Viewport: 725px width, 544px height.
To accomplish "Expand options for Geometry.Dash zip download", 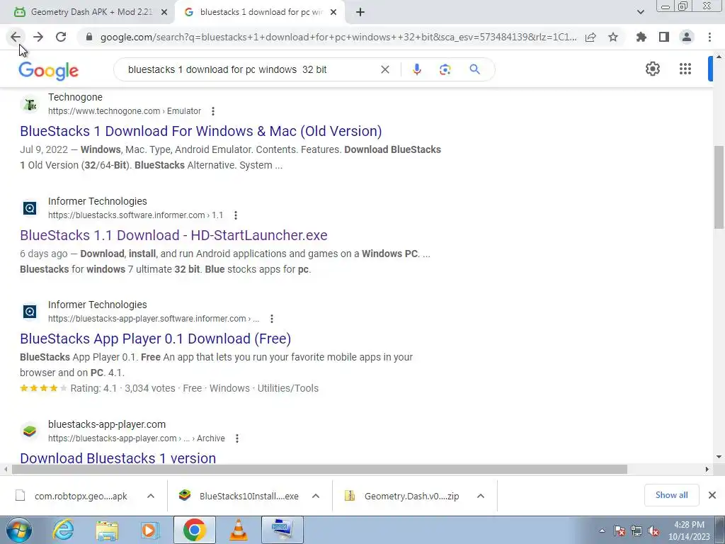I will click(481, 496).
